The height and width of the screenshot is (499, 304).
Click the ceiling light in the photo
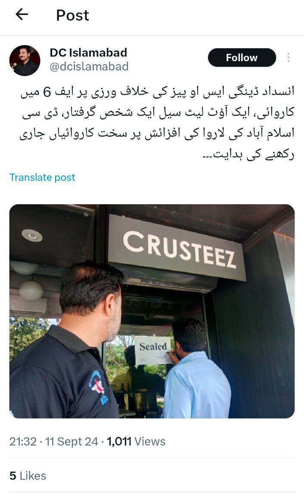(x=32, y=235)
